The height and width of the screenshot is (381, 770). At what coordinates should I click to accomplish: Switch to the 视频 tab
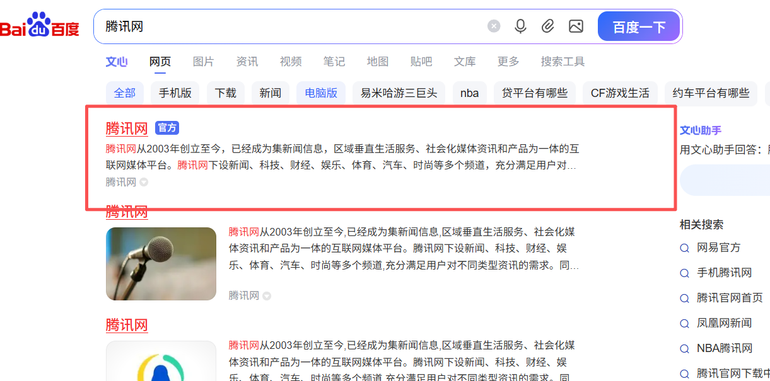291,62
